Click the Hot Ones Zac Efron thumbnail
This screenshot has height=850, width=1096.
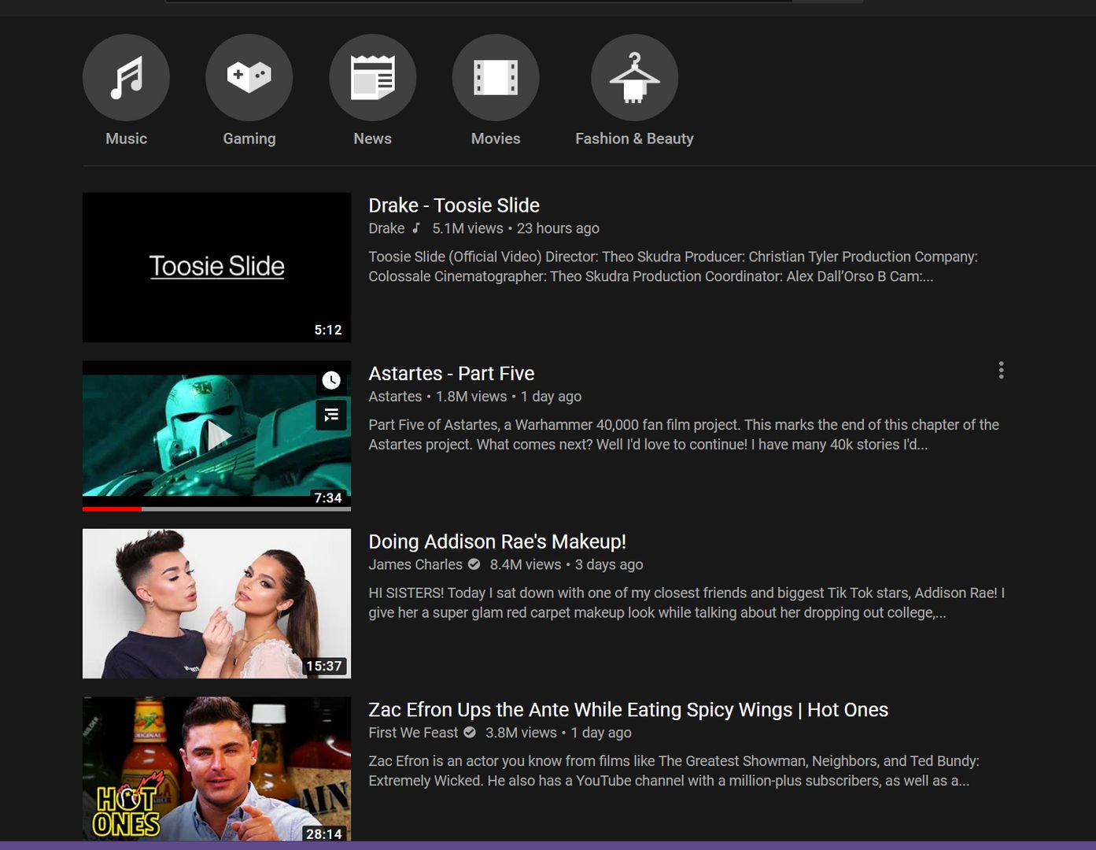tap(216, 769)
